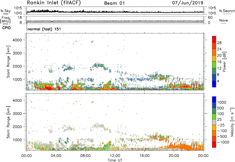Select the '−500' Velocity colorbar value
The width and height of the screenshot is (235, 162).
pyautogui.click(x=222, y=137)
